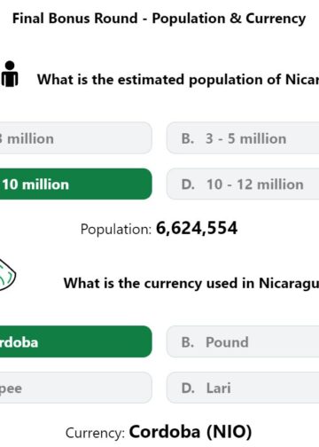Choose the green highlighted 10 million answer
The width and height of the screenshot is (319, 447).
pos(76,184)
